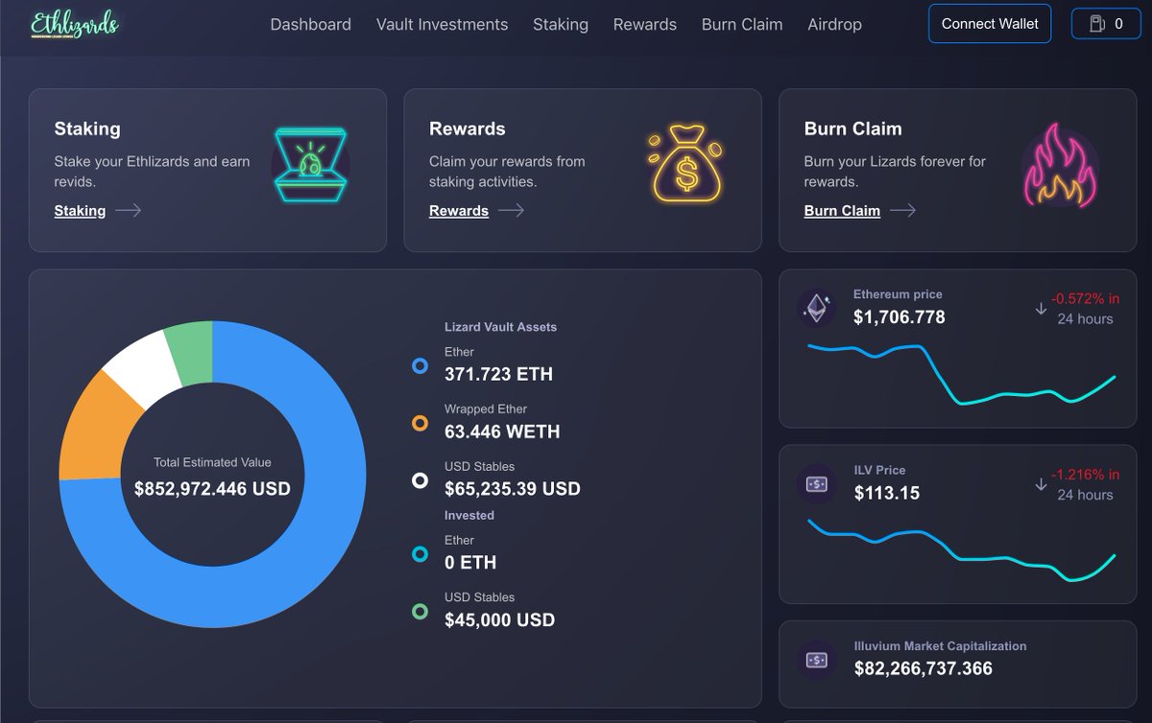Click the gas pump counter button

coord(1106,24)
